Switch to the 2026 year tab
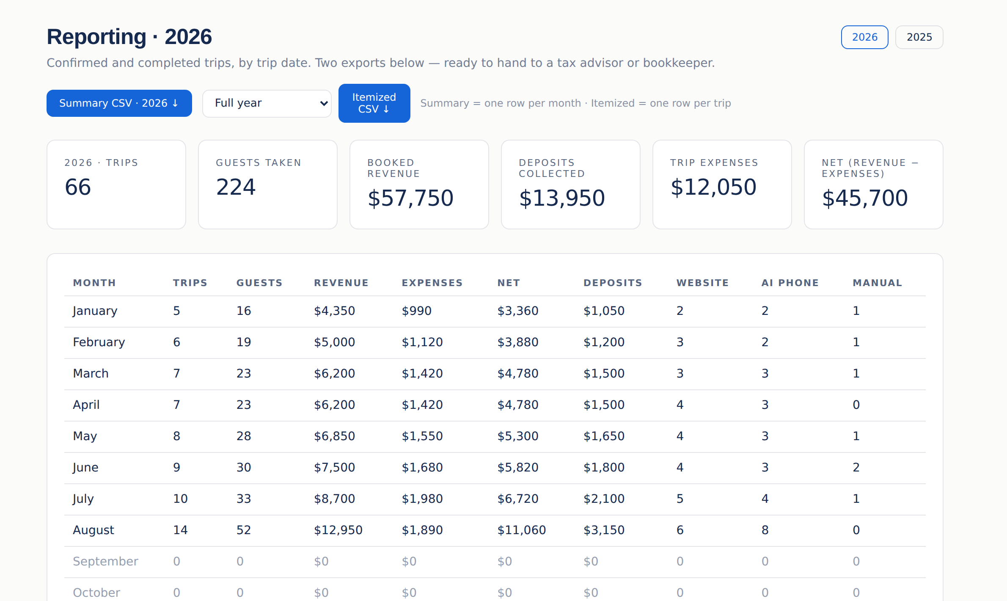This screenshot has height=601, width=1007. pos(864,37)
